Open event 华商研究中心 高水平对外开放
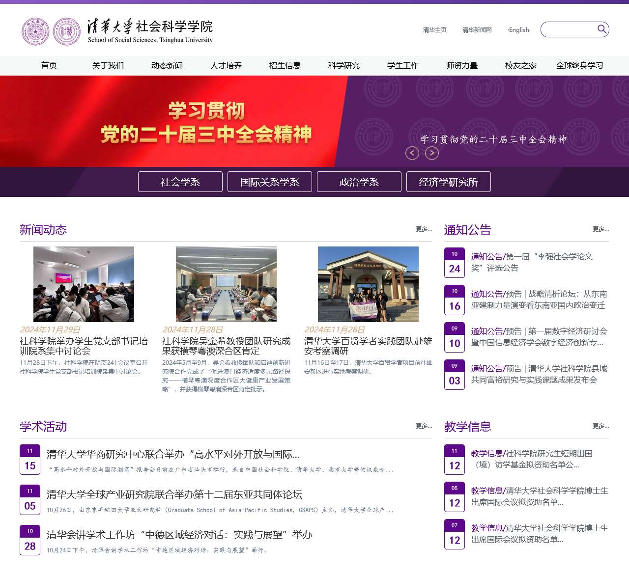The width and height of the screenshot is (629, 573). (173, 454)
